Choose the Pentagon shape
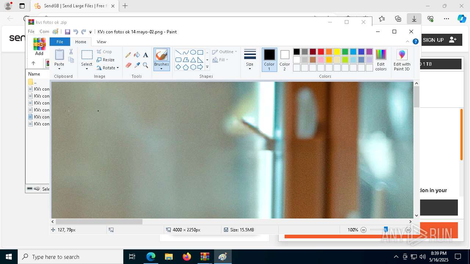470x264 pixels. click(185, 67)
